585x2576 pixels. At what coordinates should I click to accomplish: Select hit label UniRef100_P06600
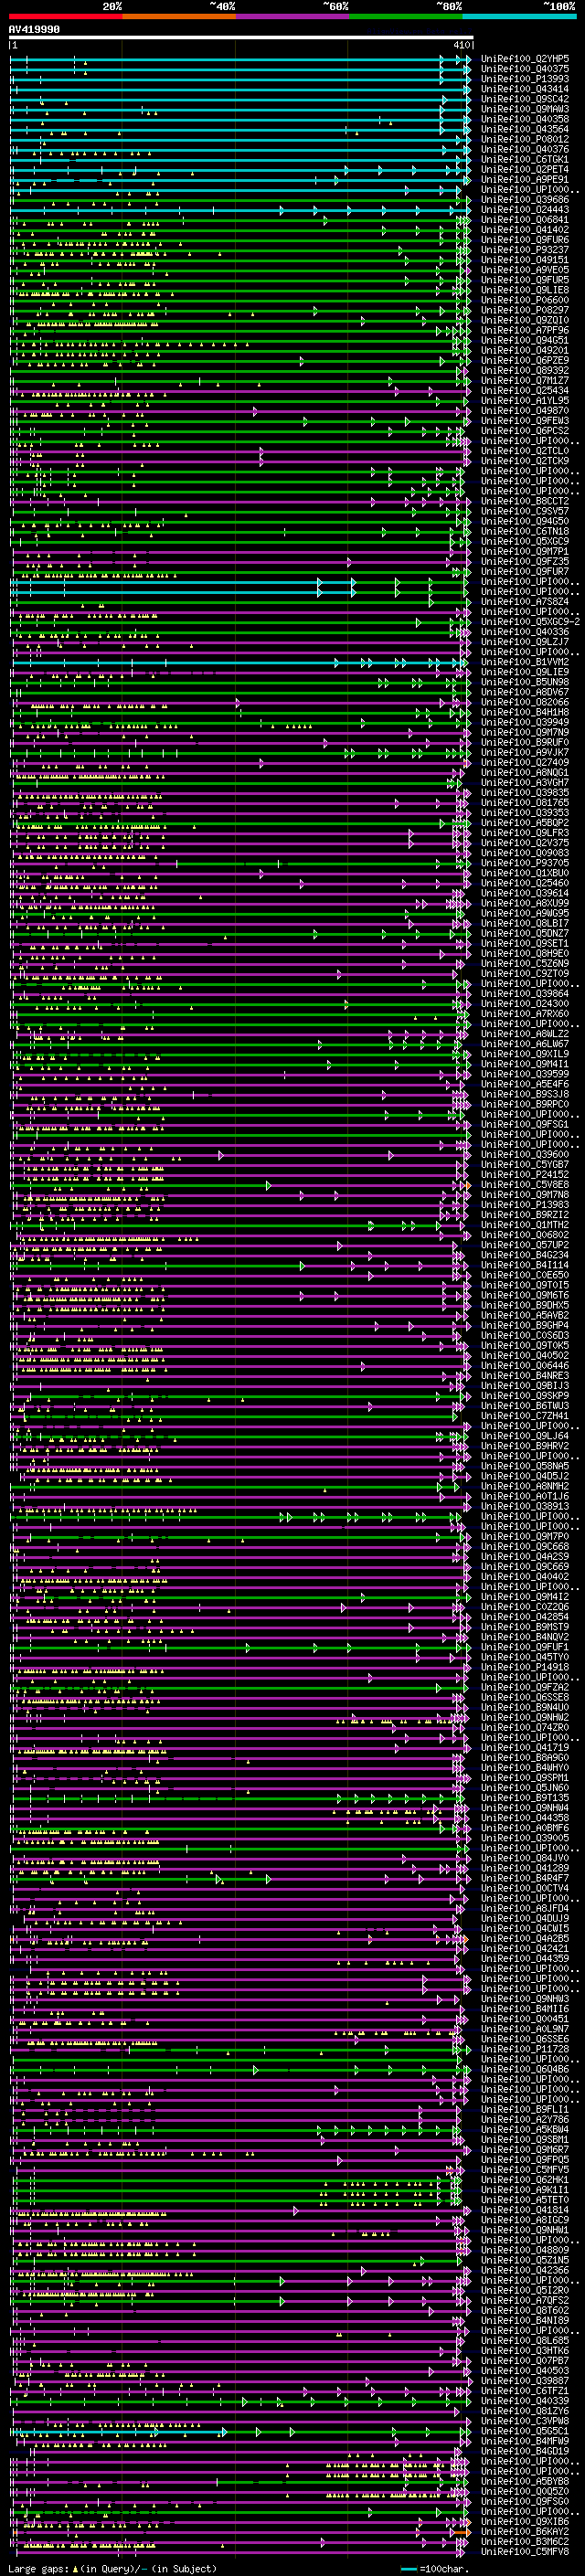(525, 300)
